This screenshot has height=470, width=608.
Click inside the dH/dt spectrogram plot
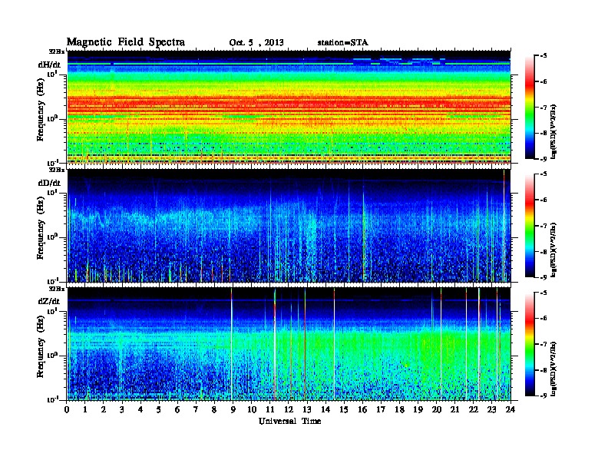click(x=289, y=107)
